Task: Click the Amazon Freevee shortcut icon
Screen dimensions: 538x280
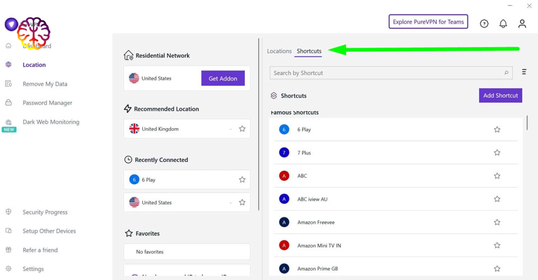Action: (x=284, y=222)
